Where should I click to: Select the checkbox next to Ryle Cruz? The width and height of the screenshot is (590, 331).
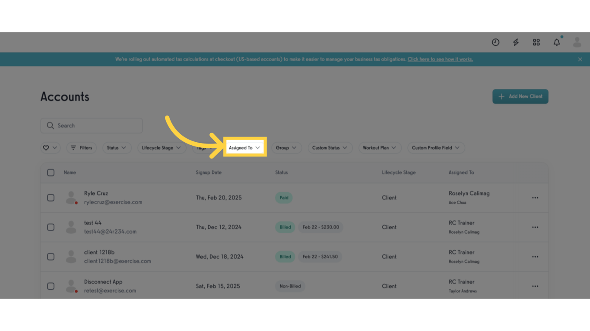point(51,197)
